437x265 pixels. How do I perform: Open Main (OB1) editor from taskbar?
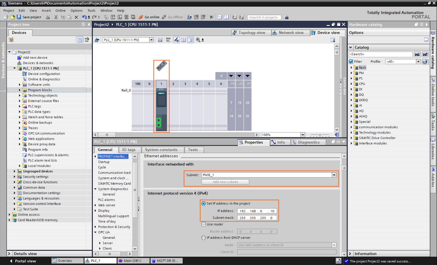pos(133,261)
